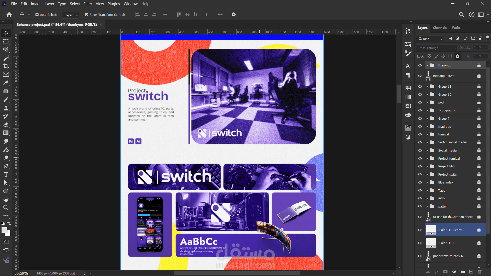
Task: Switch to the Channels tab
Action: click(x=440, y=28)
